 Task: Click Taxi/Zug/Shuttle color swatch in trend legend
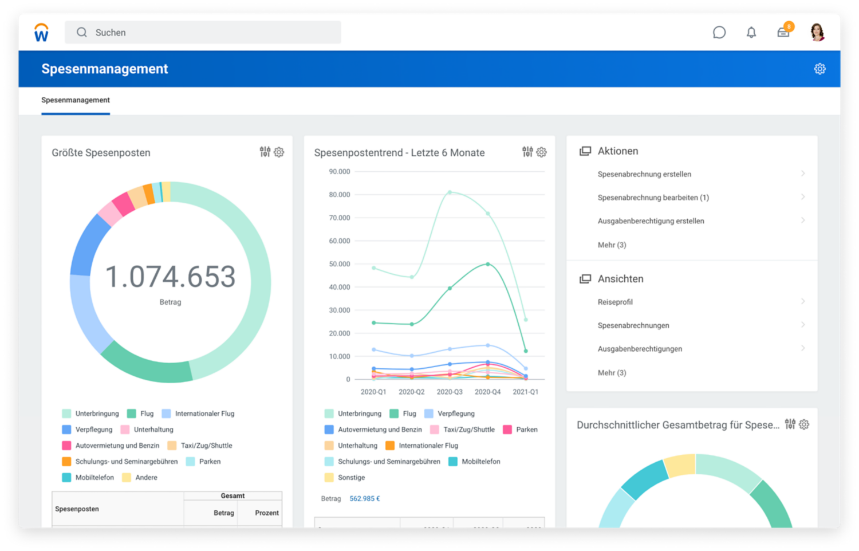click(x=435, y=430)
